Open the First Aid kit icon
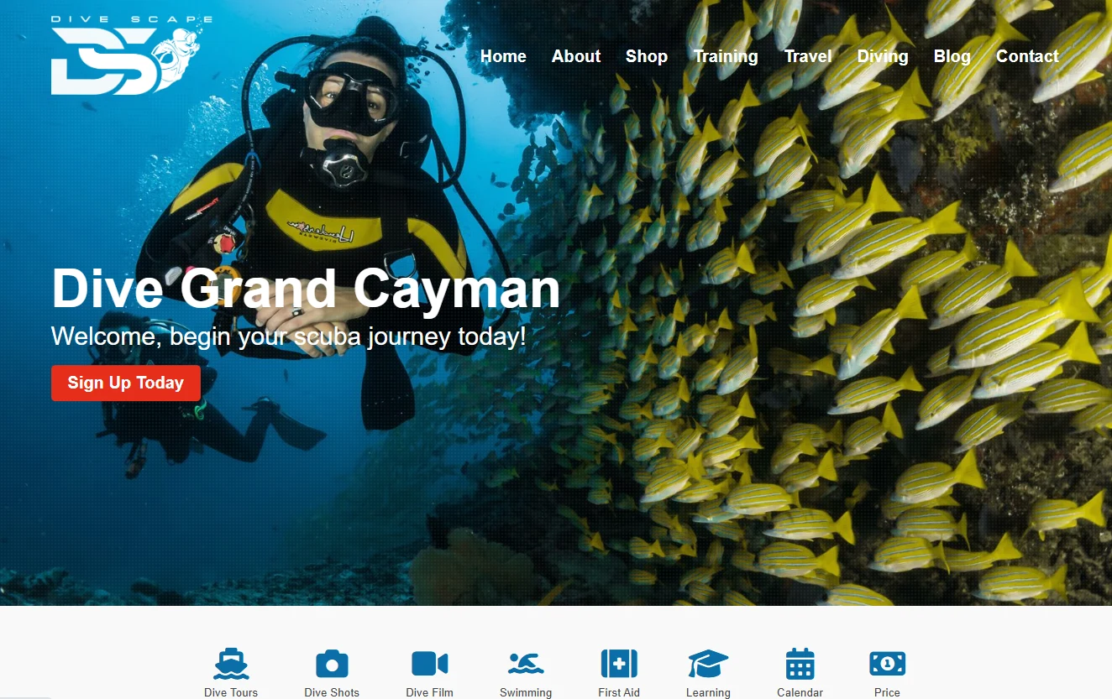 [619, 664]
